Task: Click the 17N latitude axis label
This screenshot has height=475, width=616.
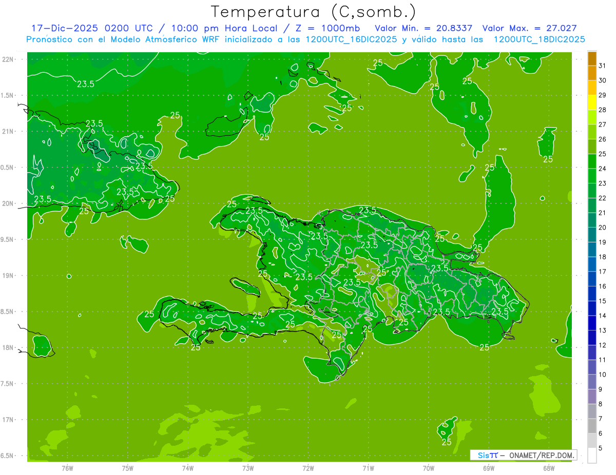Action: 8,420
